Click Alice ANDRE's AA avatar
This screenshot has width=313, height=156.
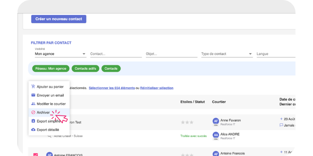[216, 135]
